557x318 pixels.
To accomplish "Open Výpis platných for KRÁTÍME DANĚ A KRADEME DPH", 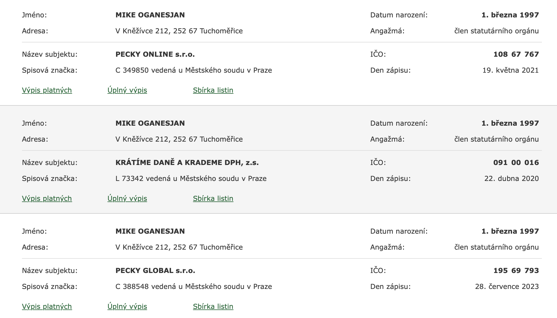I will [x=47, y=199].
